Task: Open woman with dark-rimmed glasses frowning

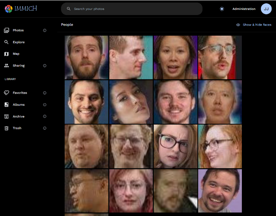Action: pyautogui.click(x=176, y=146)
